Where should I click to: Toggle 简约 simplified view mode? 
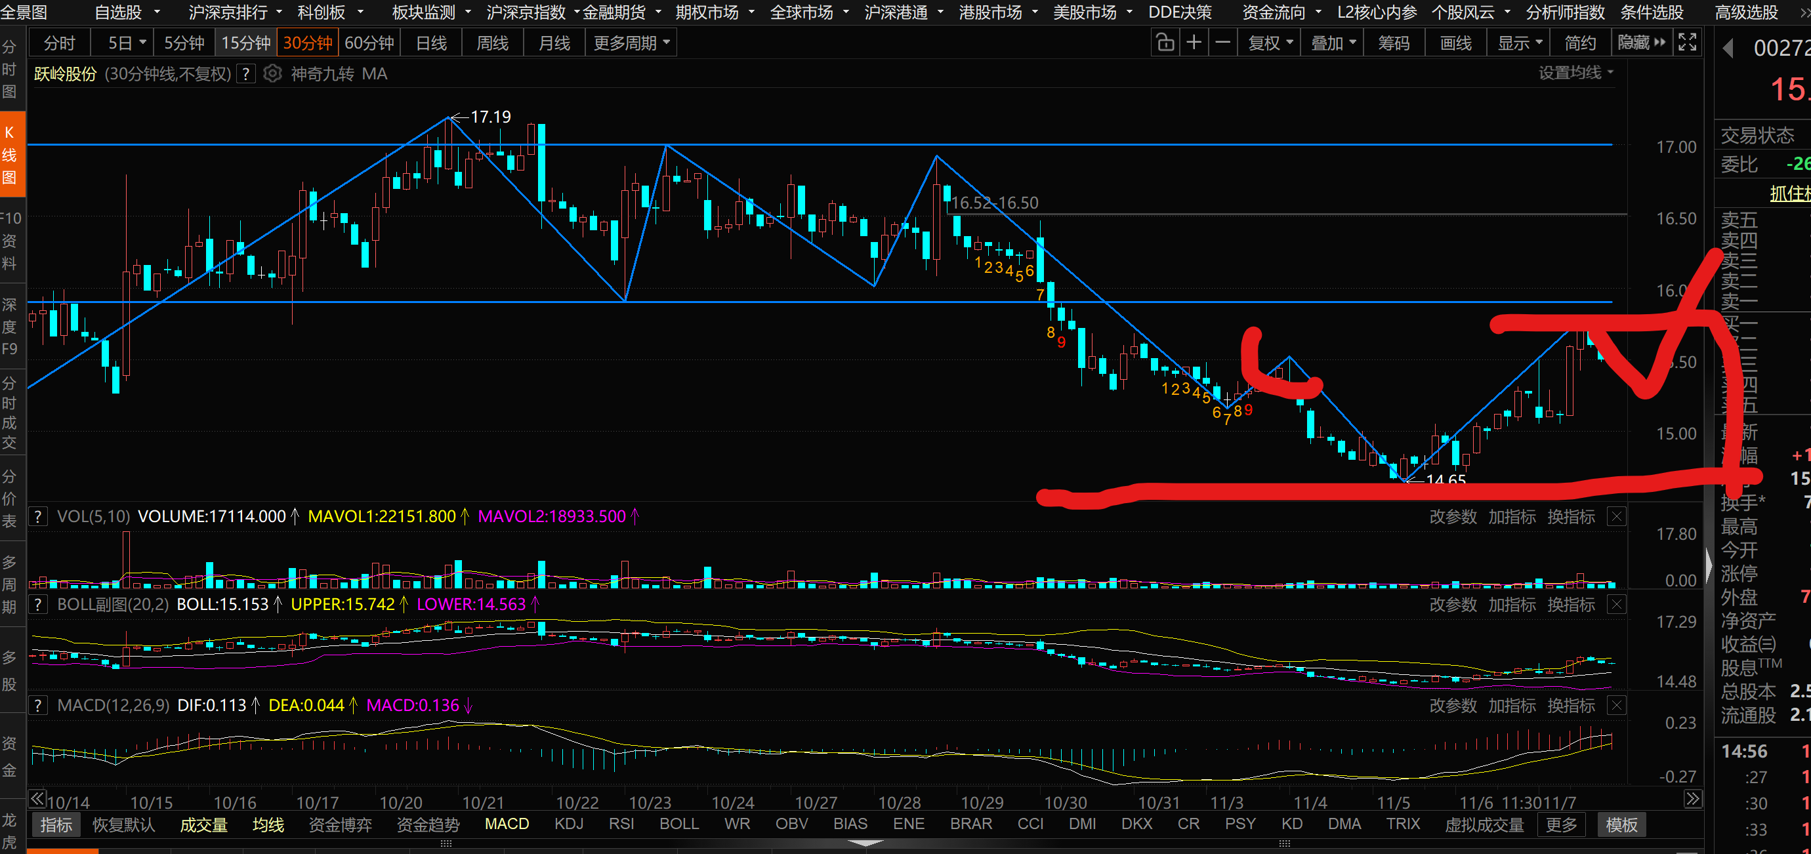[x=1580, y=43]
